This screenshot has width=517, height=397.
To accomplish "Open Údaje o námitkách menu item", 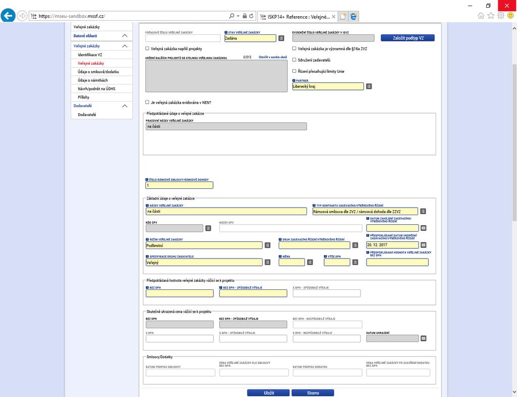I will pos(93,80).
